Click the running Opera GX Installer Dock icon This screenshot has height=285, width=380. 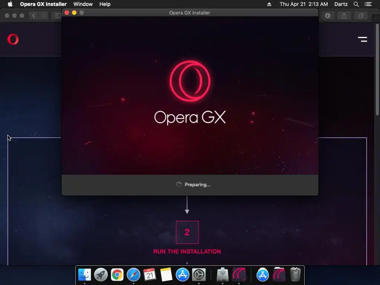(x=239, y=275)
